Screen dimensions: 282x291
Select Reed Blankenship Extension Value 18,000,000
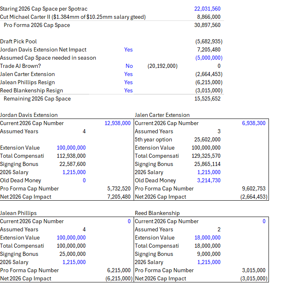(x=207, y=237)
